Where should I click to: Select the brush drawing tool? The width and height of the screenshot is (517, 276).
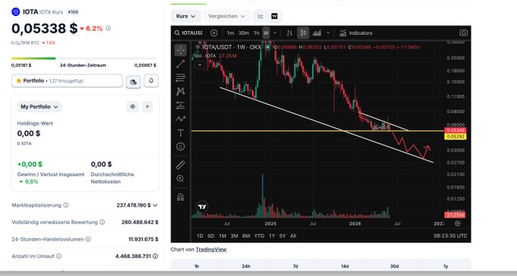click(x=180, y=119)
